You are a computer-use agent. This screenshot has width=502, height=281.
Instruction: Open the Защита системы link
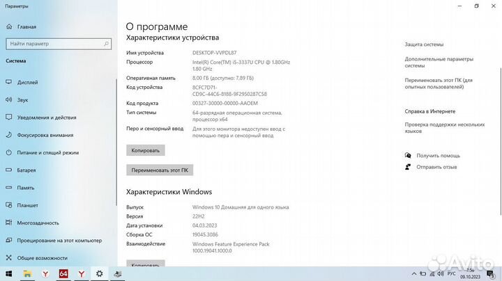pyautogui.click(x=424, y=45)
